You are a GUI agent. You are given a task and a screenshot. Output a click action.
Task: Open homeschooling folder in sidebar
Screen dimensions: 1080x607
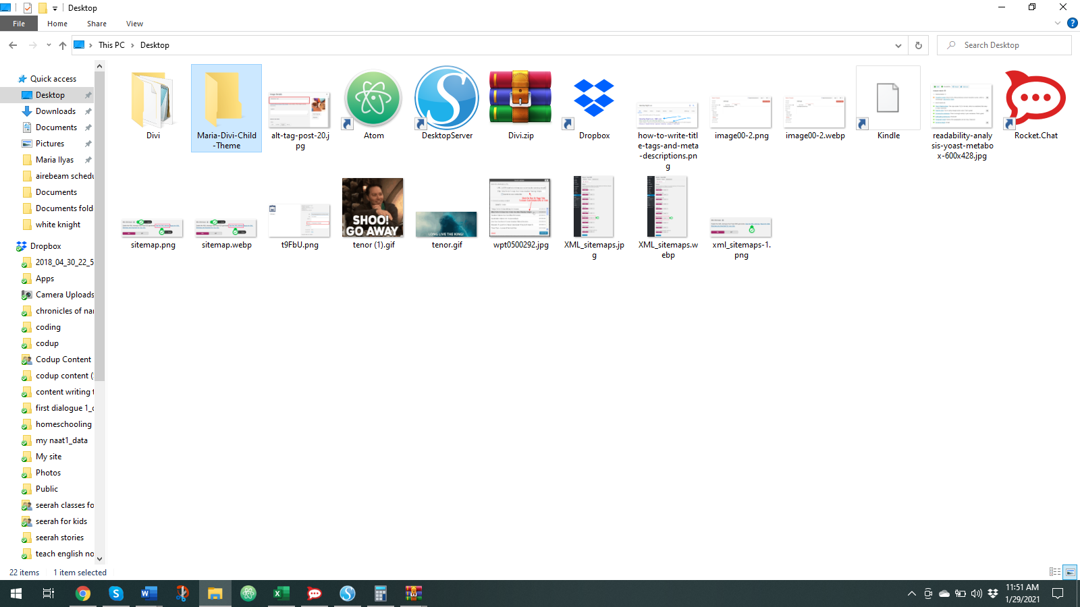[63, 424]
